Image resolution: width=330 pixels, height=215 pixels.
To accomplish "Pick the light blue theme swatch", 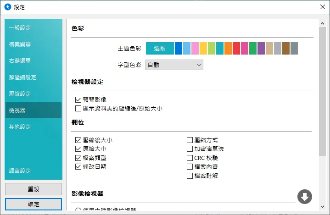I will pos(187,48).
